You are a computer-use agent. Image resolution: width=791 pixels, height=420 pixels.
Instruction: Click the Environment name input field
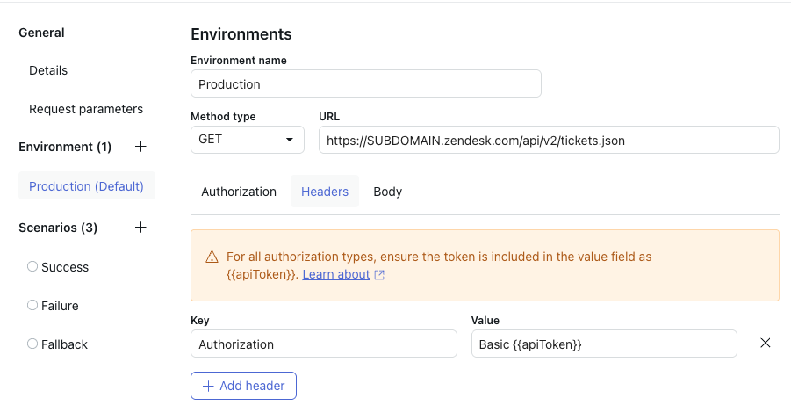[365, 84]
